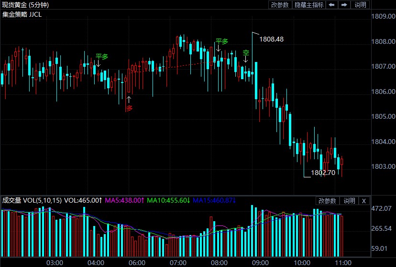Click the VOL:465.00 value
The width and height of the screenshot is (396, 267).
point(83,201)
